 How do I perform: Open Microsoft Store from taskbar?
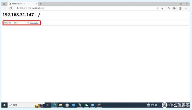point(67,105)
